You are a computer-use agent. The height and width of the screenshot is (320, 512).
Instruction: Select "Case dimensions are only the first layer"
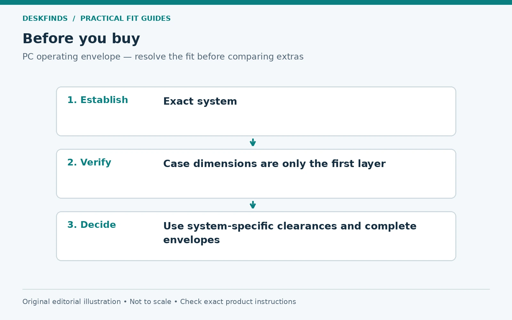(x=274, y=164)
